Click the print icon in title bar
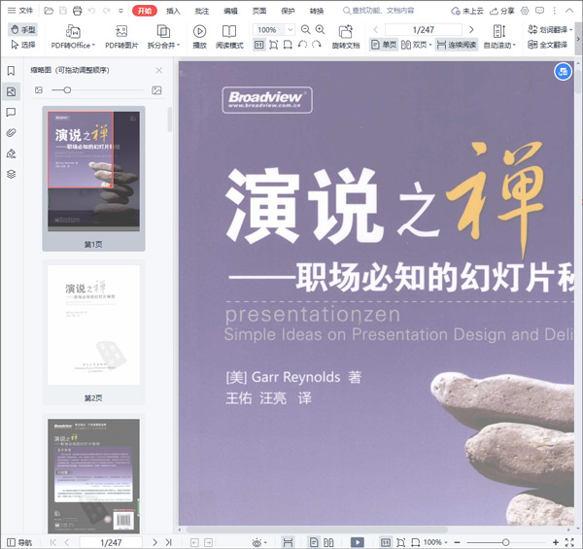The height and width of the screenshot is (549, 583). (78, 11)
